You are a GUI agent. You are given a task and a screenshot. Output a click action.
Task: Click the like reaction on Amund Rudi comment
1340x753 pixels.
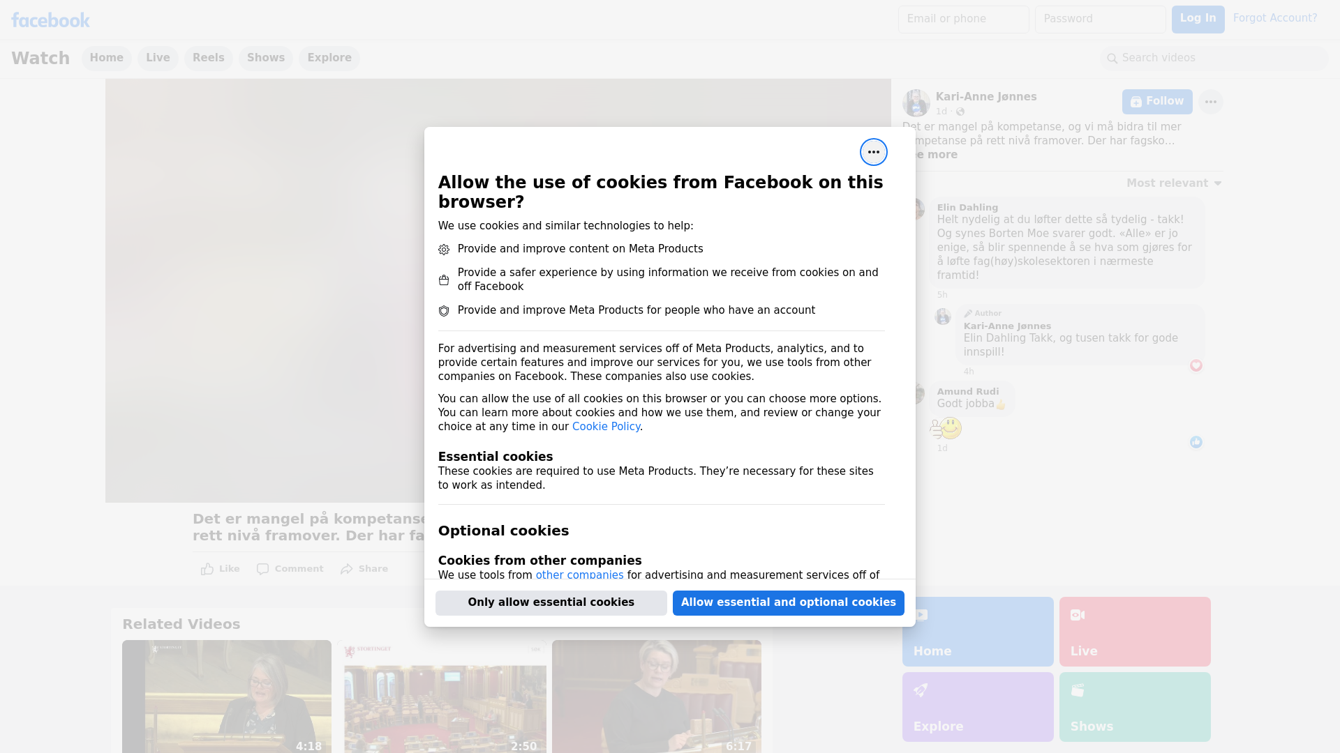click(1196, 442)
